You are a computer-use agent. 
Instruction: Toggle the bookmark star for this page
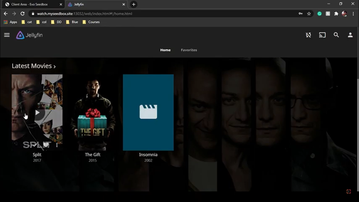pos(309,13)
